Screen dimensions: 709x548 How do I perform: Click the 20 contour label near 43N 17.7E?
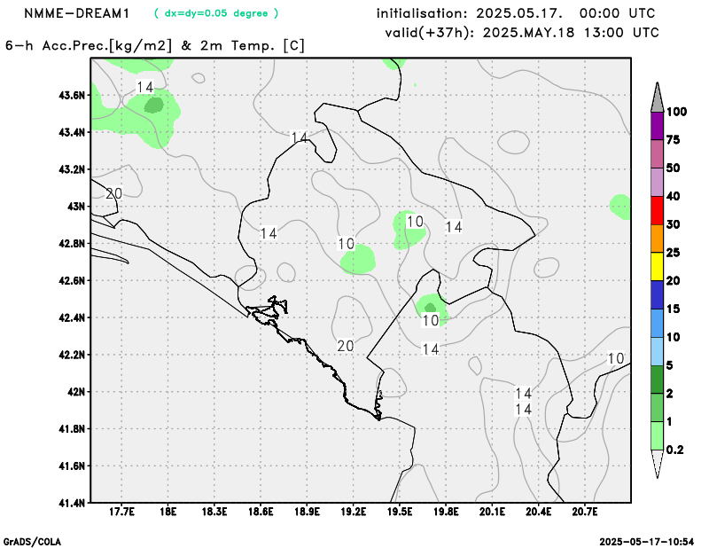(x=114, y=193)
